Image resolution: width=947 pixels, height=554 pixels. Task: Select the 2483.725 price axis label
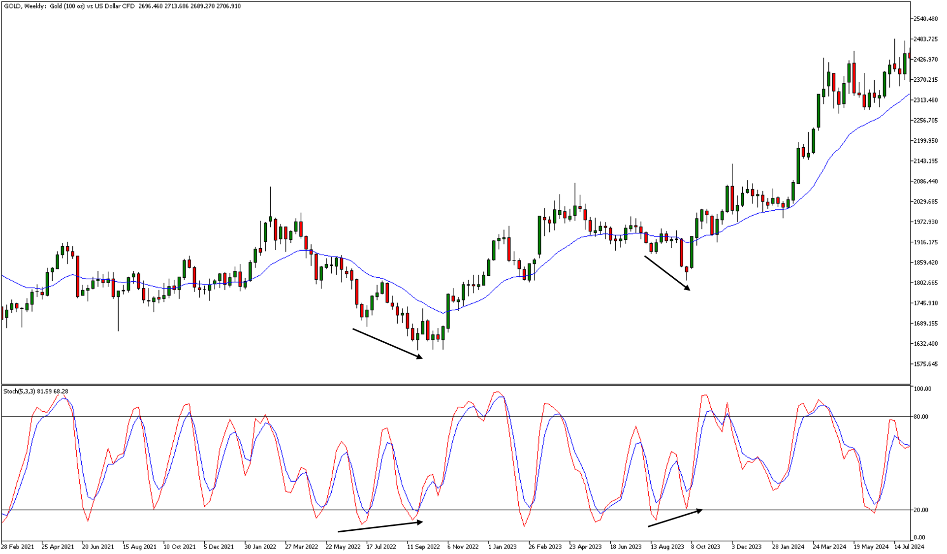(x=925, y=39)
